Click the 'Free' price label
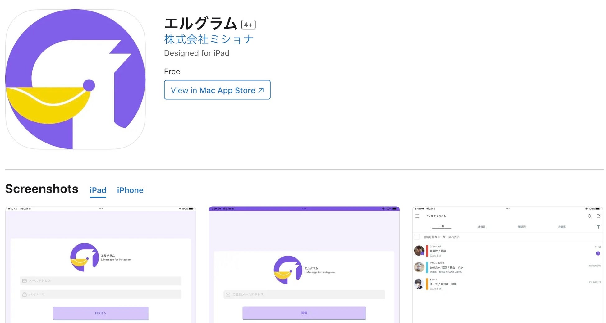The width and height of the screenshot is (606, 323). [172, 71]
